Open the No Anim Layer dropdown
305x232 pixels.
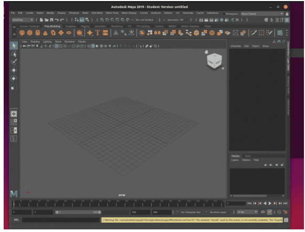coord(219,212)
